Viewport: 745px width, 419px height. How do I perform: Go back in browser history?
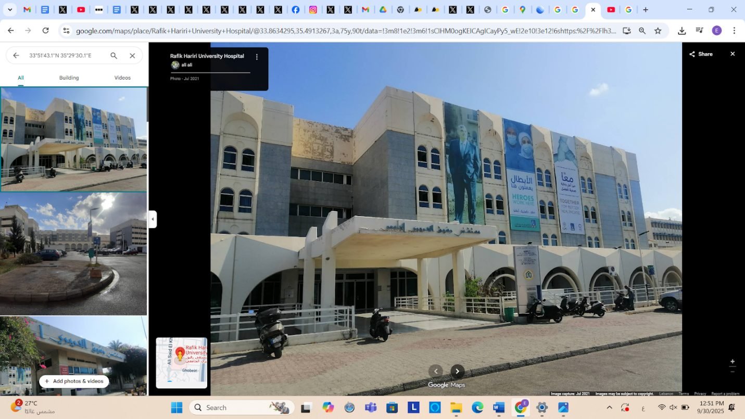[11, 31]
